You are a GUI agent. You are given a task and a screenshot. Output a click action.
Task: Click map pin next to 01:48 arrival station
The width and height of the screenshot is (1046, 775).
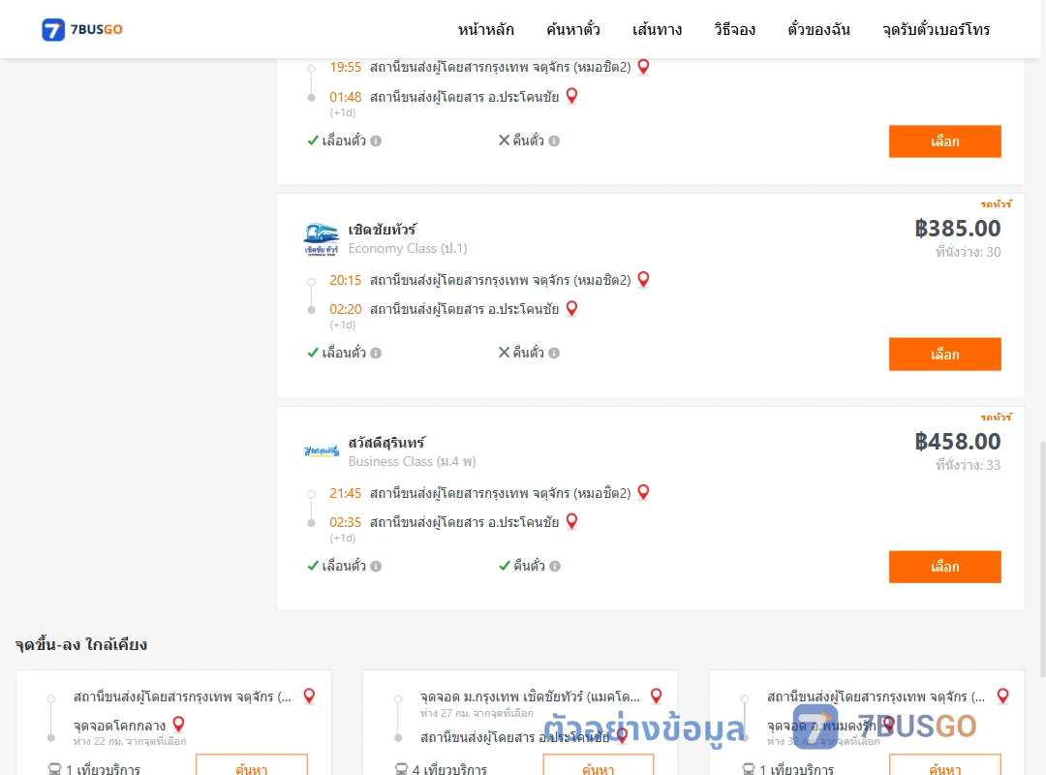[571, 96]
